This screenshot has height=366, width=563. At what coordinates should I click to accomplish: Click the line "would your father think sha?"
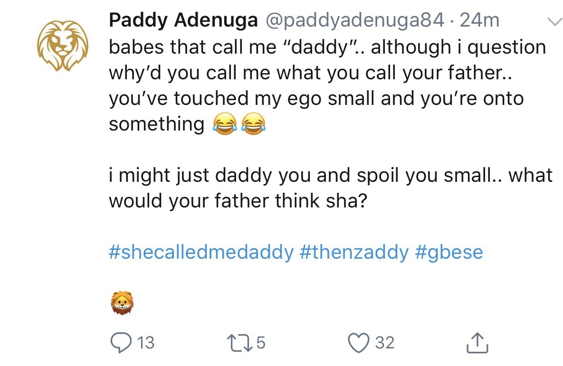[238, 201]
